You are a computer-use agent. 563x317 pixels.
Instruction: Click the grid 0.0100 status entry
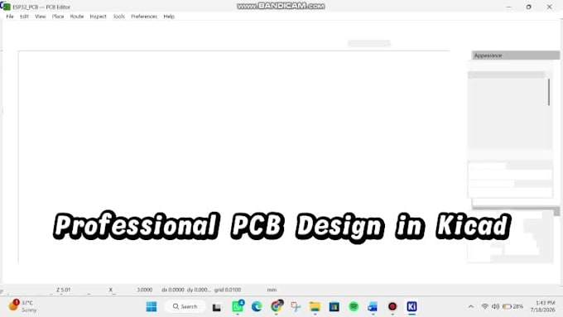coord(228,290)
